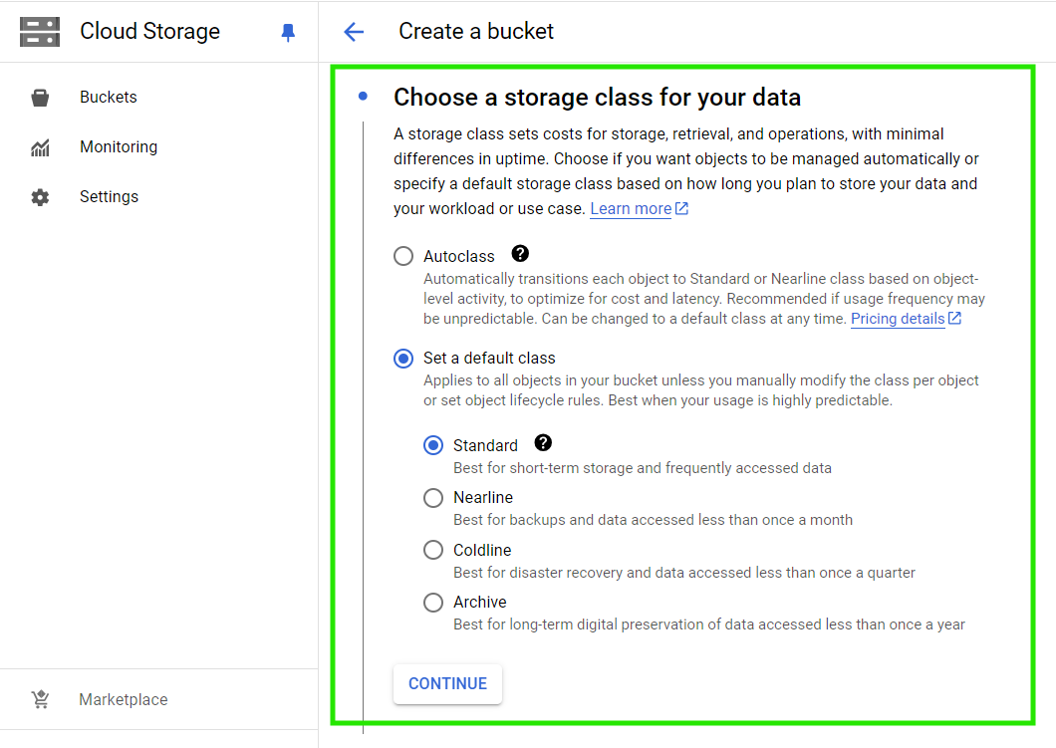Click the Choose a storage class heading
Viewport: 1056px width, 748px height.
[x=598, y=97]
